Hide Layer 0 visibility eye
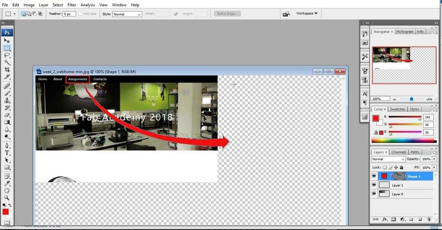This screenshot has height=230, width=442. [x=374, y=194]
